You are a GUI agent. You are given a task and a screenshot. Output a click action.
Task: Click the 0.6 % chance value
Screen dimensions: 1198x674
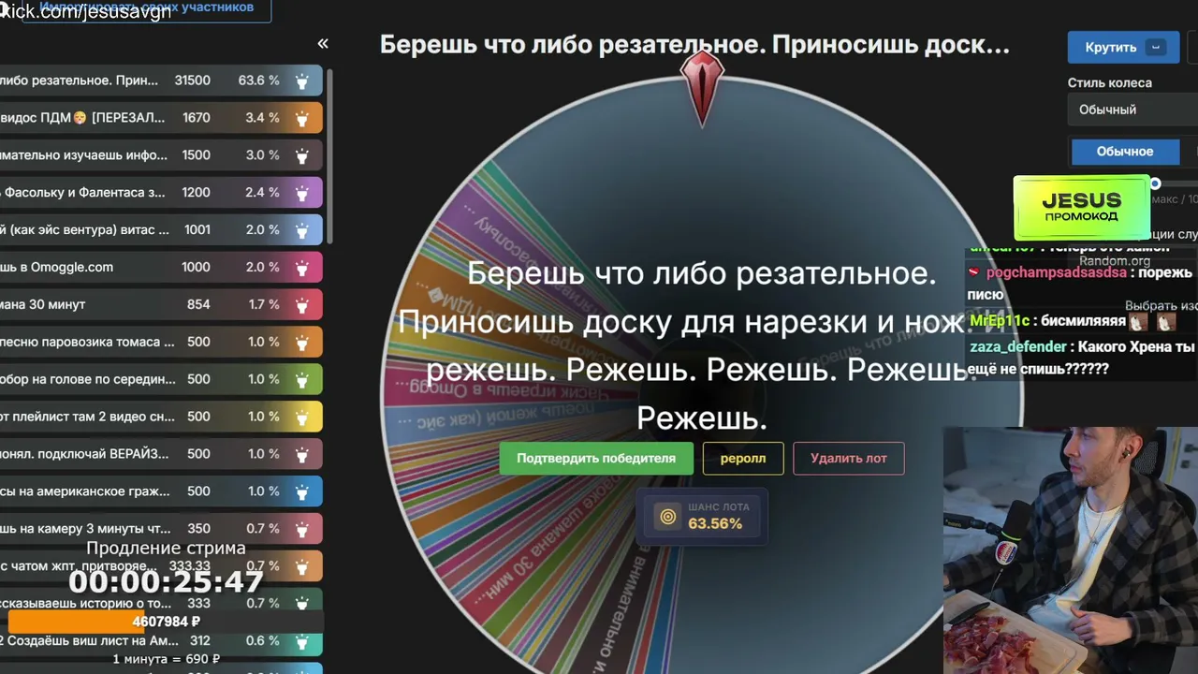262,641
